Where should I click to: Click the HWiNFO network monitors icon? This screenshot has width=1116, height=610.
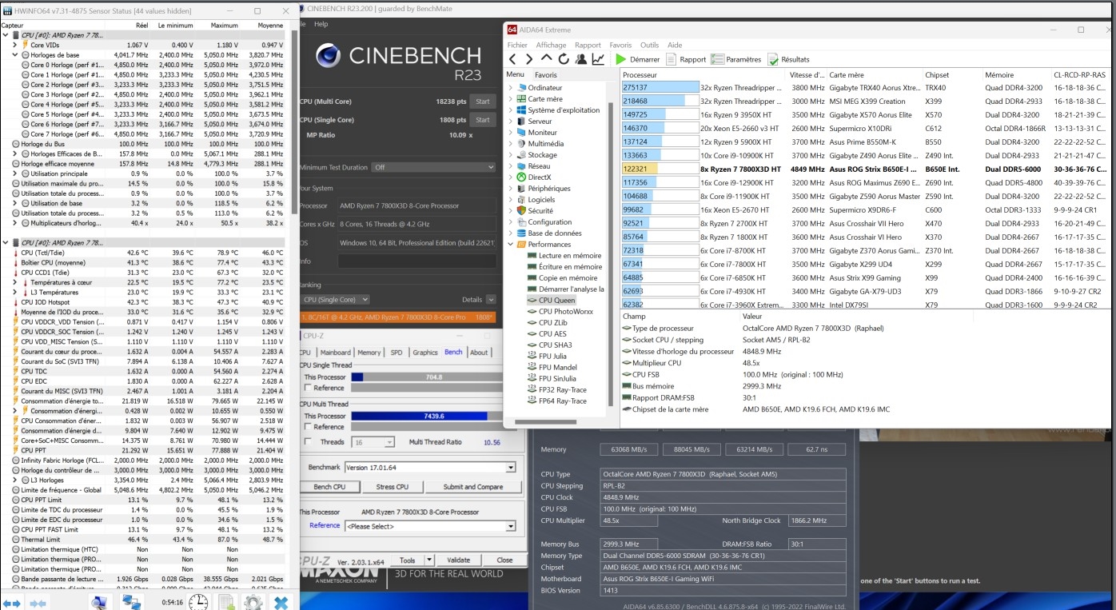[x=130, y=602]
